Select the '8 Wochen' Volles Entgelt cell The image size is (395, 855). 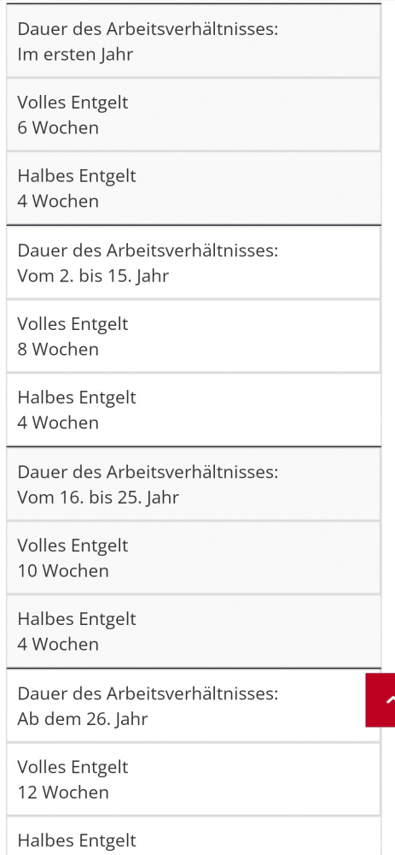pyautogui.click(x=194, y=336)
